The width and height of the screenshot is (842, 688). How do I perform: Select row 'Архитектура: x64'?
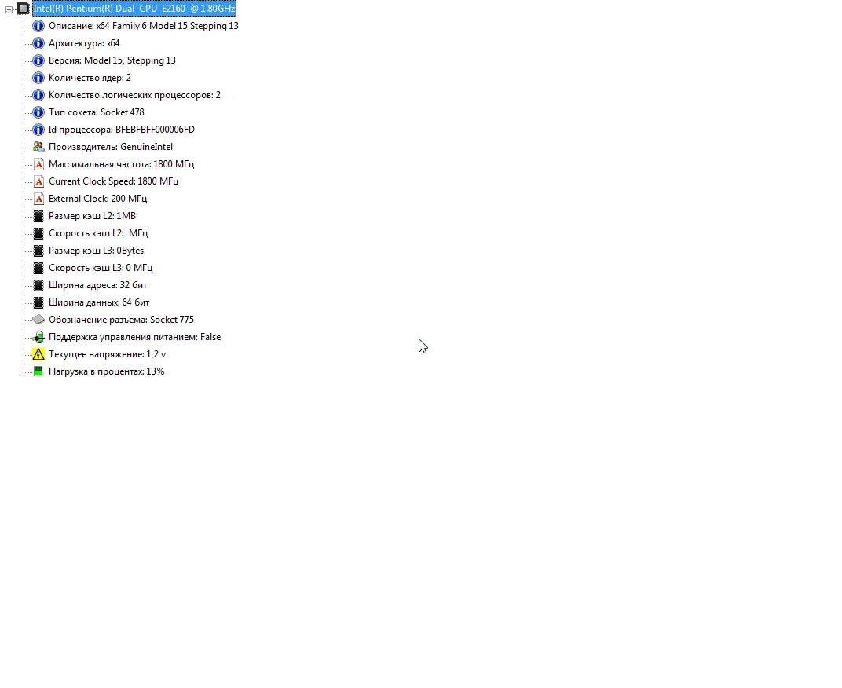[84, 43]
